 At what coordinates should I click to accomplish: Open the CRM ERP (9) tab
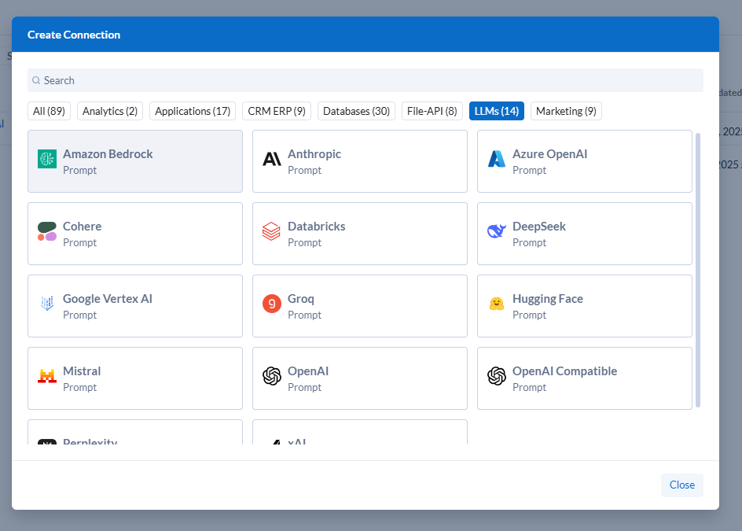pos(277,111)
